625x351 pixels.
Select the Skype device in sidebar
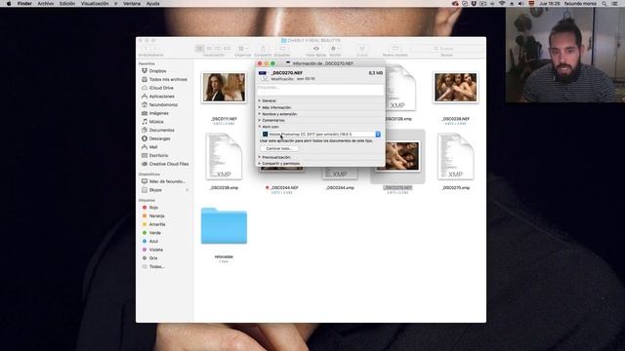pos(152,190)
